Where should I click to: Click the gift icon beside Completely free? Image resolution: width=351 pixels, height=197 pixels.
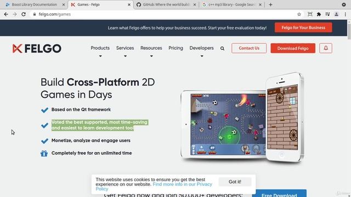pyautogui.click(x=44, y=153)
